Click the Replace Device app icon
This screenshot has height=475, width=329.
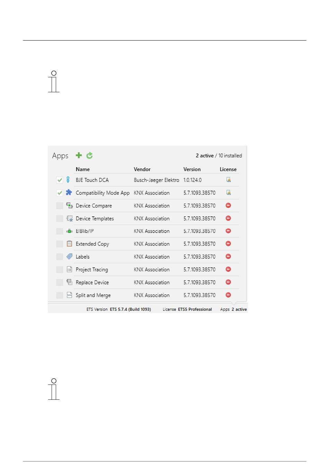(69, 282)
